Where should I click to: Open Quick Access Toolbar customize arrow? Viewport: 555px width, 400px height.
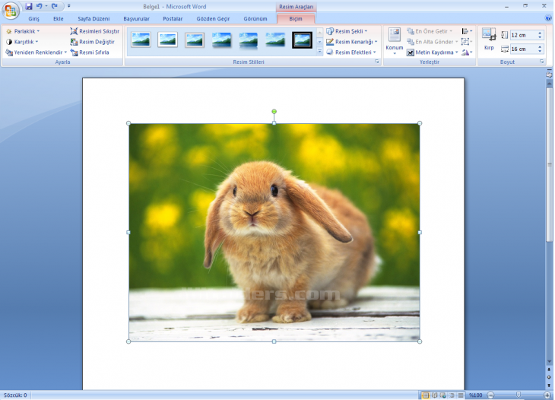pos(68,6)
